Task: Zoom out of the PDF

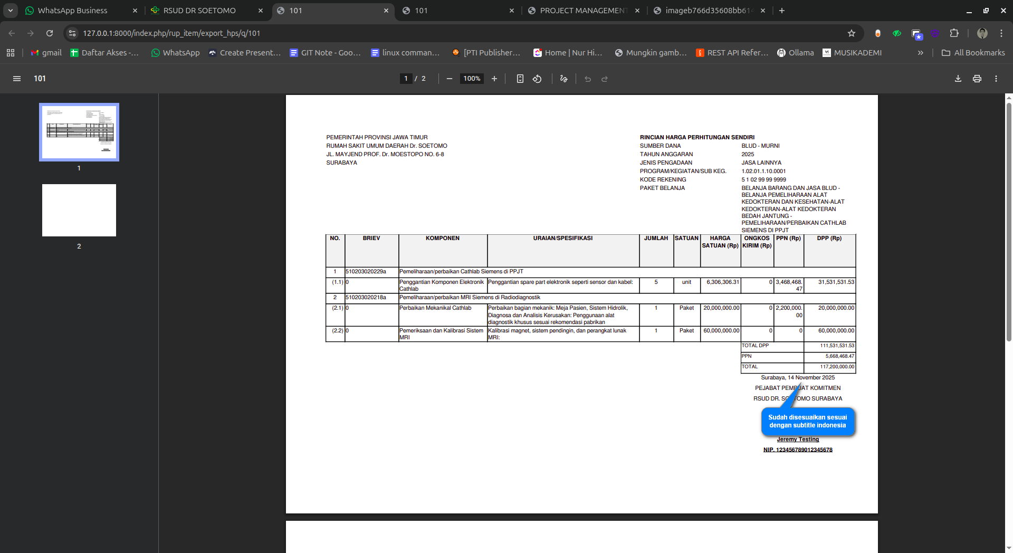Action: (450, 79)
